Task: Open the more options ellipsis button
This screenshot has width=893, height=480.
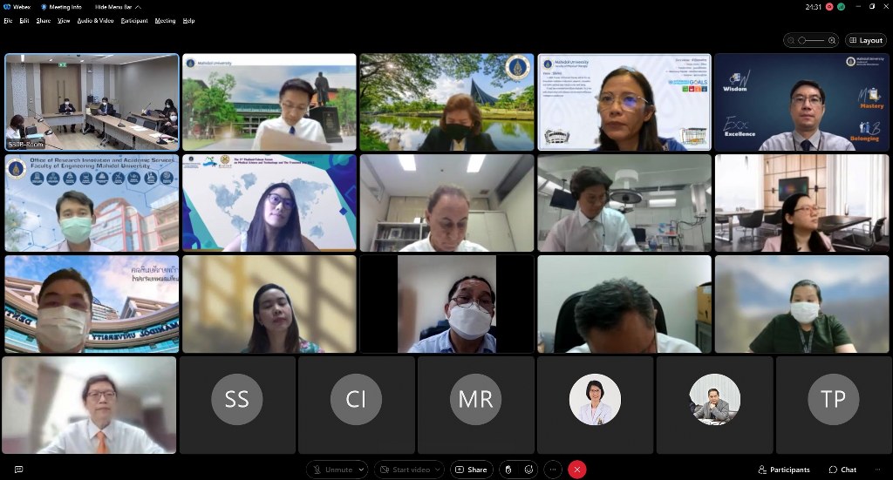Action: pyautogui.click(x=553, y=470)
